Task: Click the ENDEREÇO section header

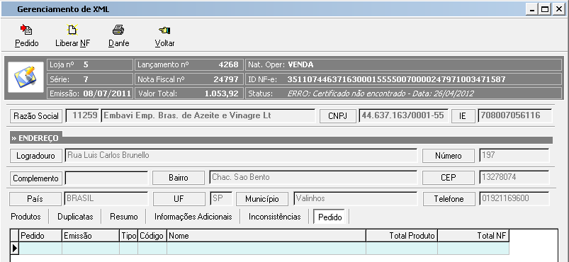Action: point(35,138)
